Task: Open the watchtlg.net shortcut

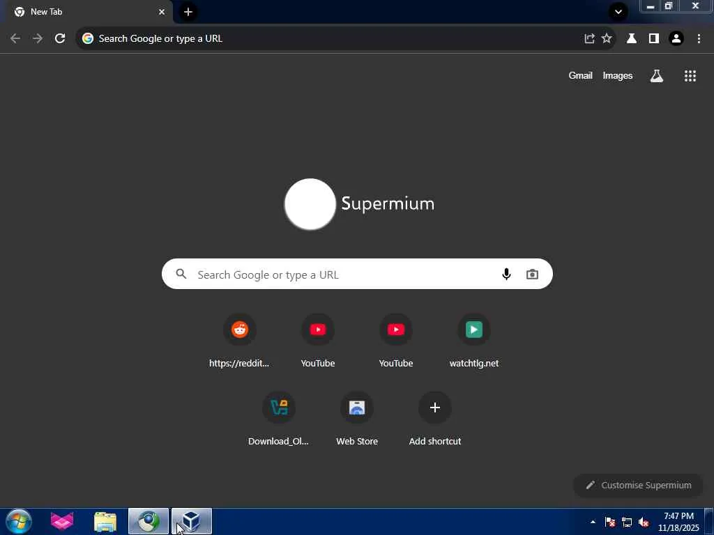Action: (x=474, y=340)
